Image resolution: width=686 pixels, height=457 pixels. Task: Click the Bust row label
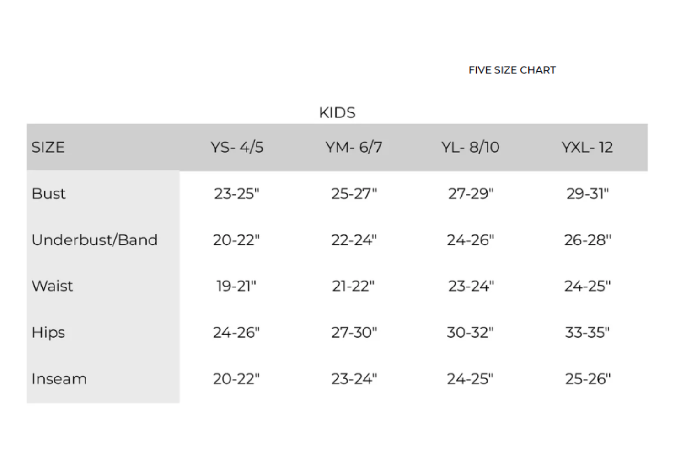coord(49,194)
